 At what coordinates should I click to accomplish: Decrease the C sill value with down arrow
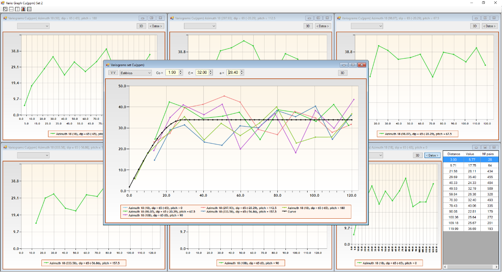point(211,74)
